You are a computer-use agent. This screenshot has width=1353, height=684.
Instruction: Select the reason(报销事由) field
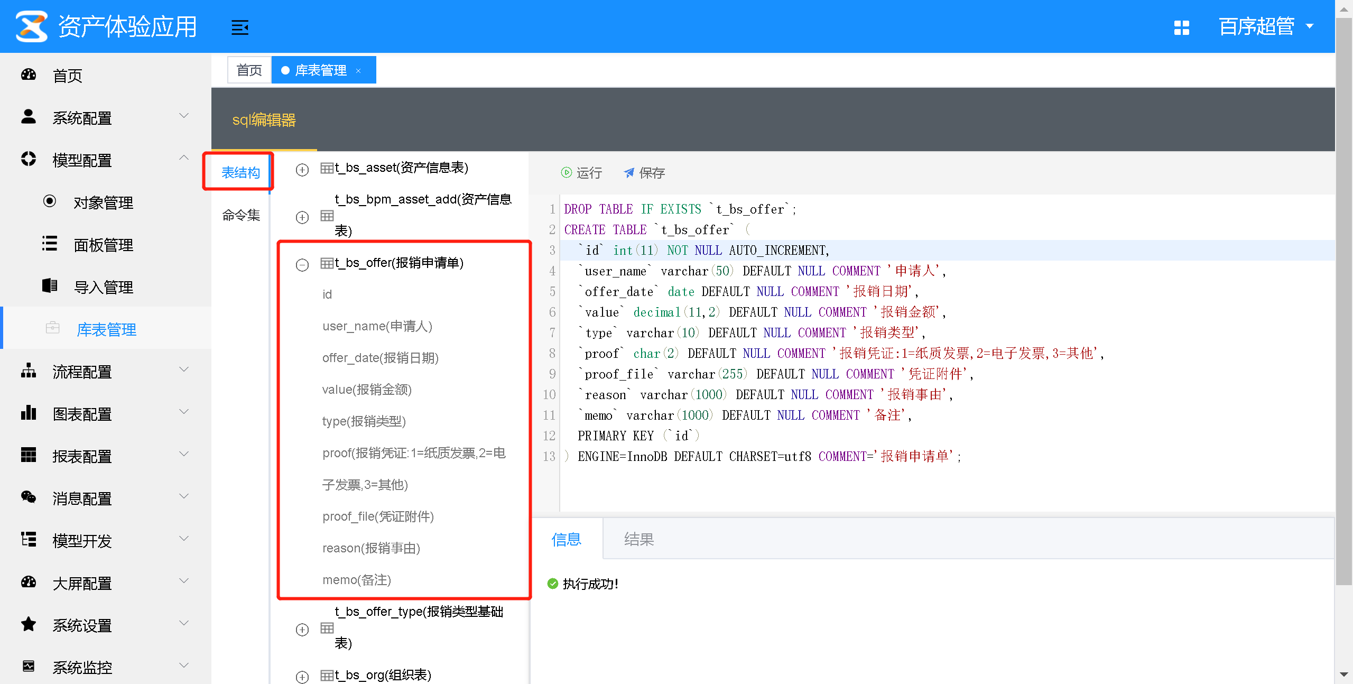tap(372, 548)
